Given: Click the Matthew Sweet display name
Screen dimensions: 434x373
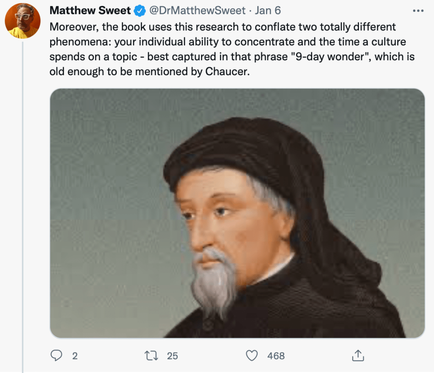Looking at the screenshot, I should (x=90, y=10).
